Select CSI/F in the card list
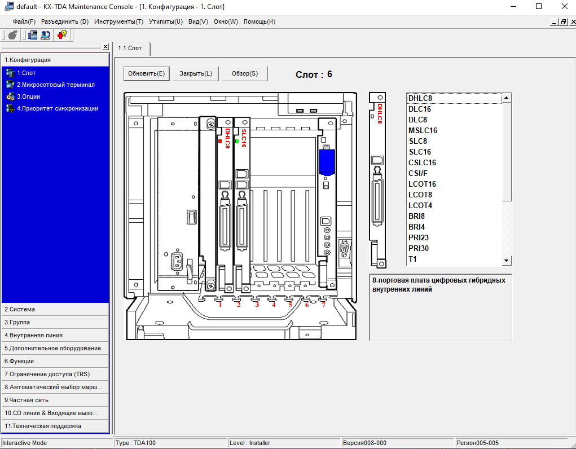Viewport: 576px width, 449px height. tap(454, 173)
